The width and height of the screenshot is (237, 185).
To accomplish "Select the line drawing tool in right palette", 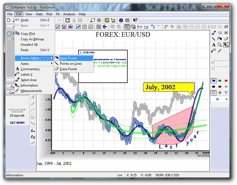I will pyautogui.click(x=214, y=39).
